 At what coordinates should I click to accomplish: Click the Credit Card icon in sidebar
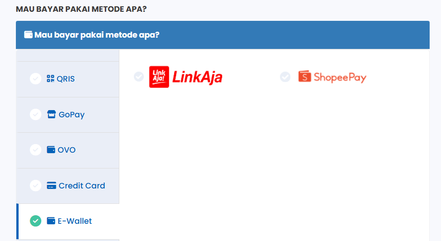[x=51, y=186]
